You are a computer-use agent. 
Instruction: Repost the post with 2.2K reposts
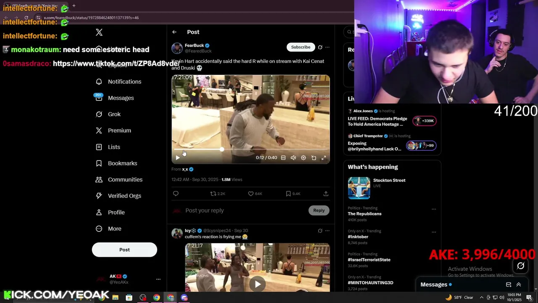[218, 194]
